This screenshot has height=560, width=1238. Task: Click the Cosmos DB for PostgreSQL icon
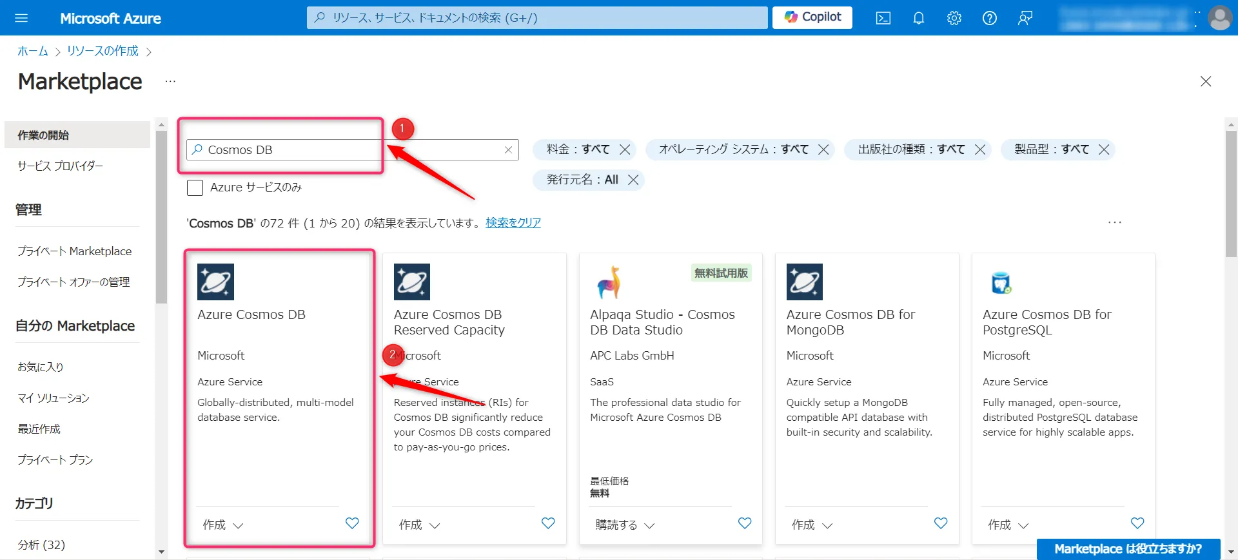tap(1001, 283)
